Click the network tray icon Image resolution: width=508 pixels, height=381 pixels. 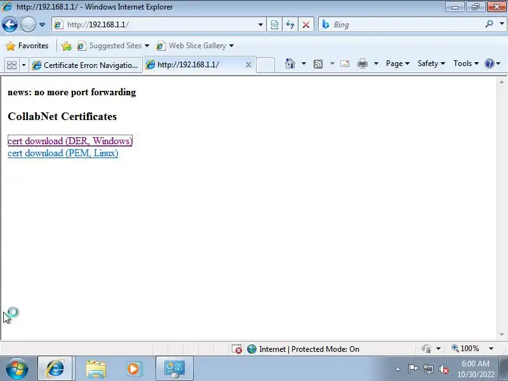coord(428,369)
